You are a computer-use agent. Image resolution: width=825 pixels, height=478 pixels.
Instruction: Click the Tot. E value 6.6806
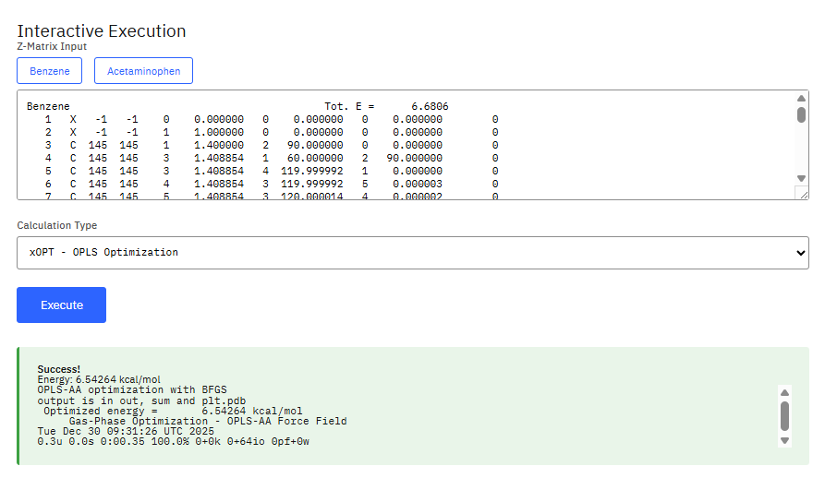430,107
